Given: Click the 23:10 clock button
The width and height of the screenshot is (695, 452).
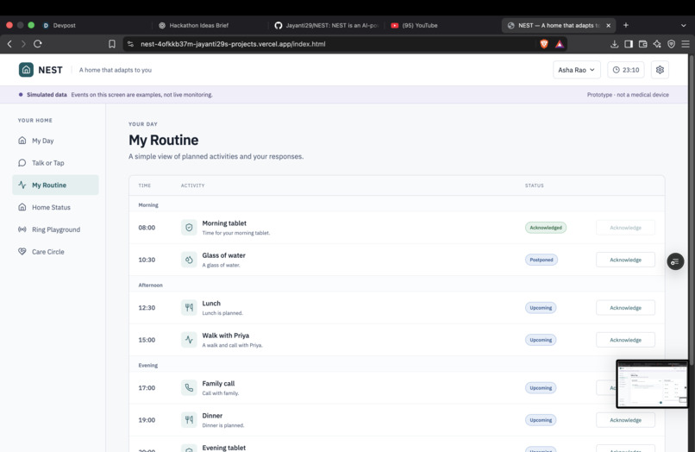Looking at the screenshot, I should (625, 70).
